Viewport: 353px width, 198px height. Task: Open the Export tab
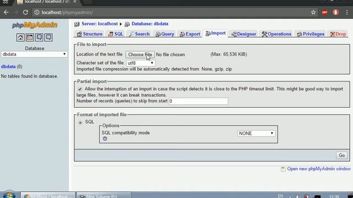[190, 34]
